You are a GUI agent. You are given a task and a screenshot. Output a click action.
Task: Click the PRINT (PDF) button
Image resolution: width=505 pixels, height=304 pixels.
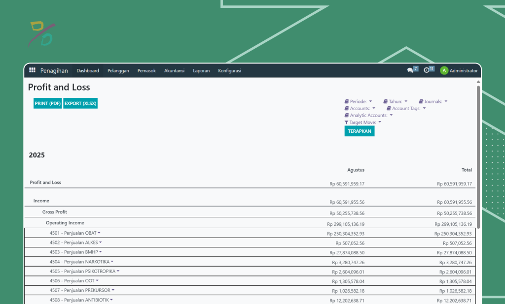click(x=48, y=103)
